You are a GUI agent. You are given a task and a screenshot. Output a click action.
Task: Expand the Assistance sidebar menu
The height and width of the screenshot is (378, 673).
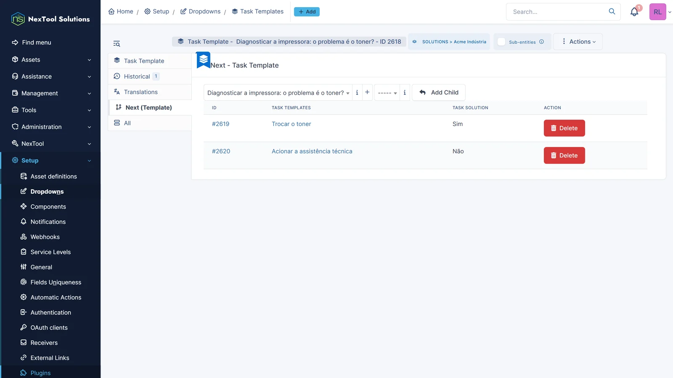(x=50, y=76)
